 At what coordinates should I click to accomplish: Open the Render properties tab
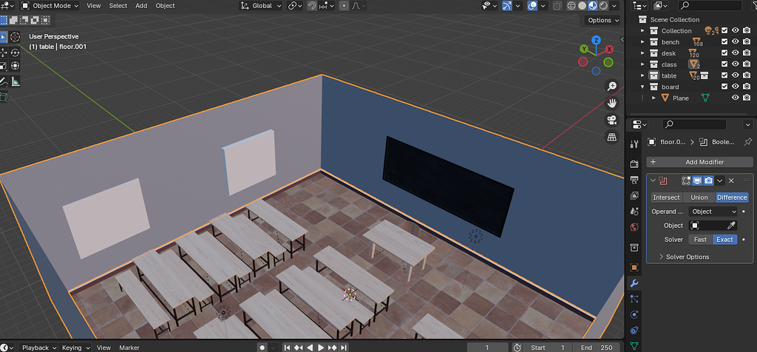[634, 165]
